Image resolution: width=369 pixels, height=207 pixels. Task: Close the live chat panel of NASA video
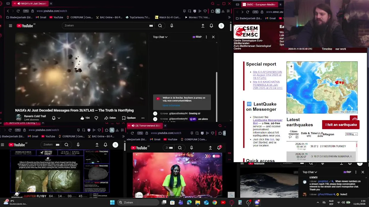[213, 37]
